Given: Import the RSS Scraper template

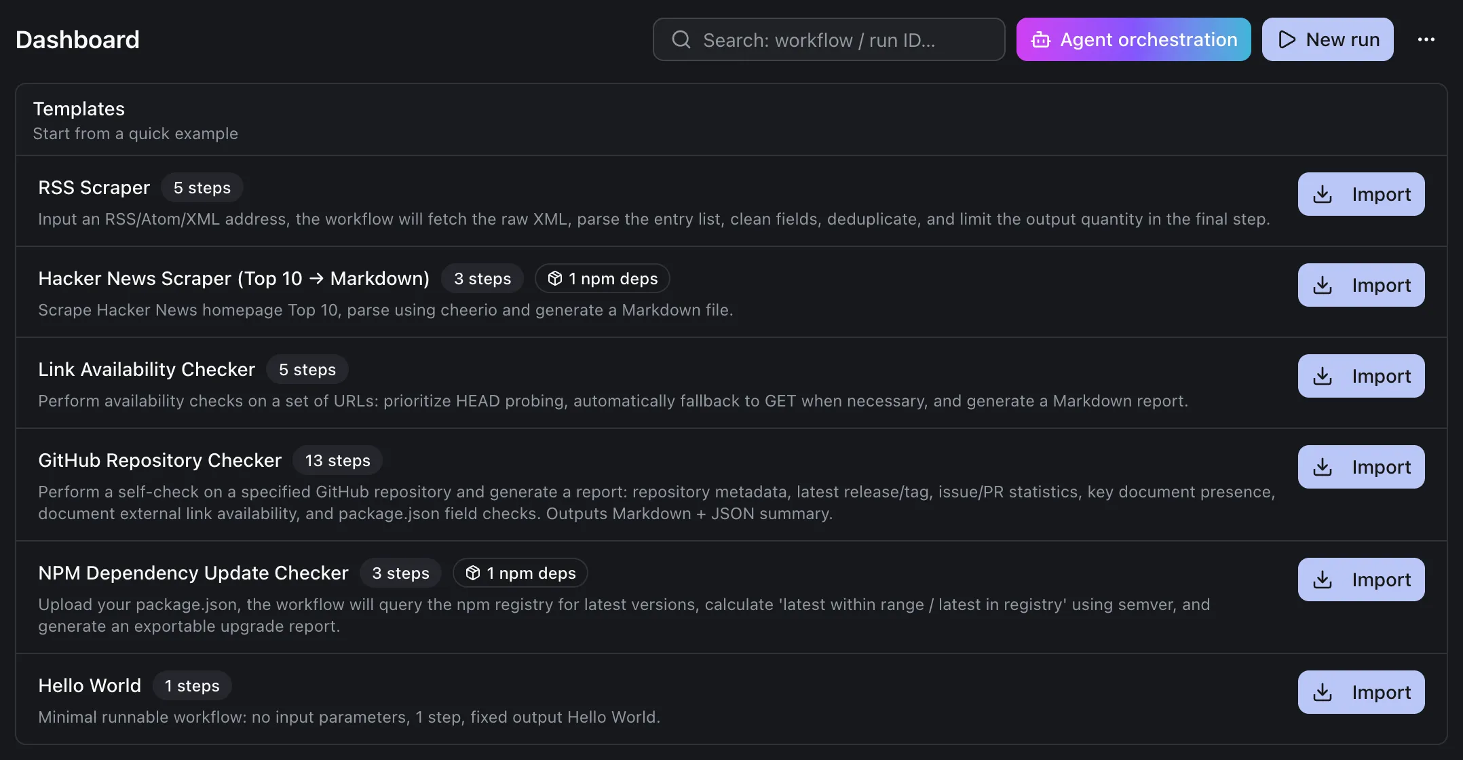Looking at the screenshot, I should (1360, 193).
